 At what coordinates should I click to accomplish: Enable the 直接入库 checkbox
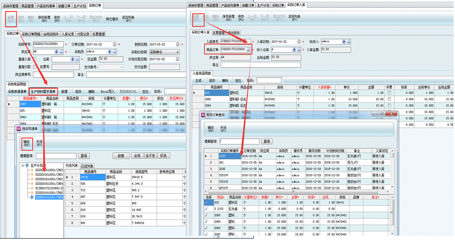34,59
